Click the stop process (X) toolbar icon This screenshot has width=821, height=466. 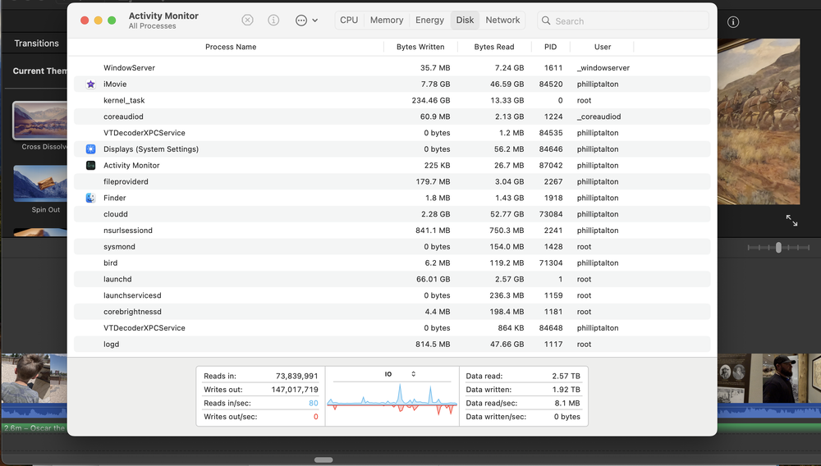[x=247, y=20]
